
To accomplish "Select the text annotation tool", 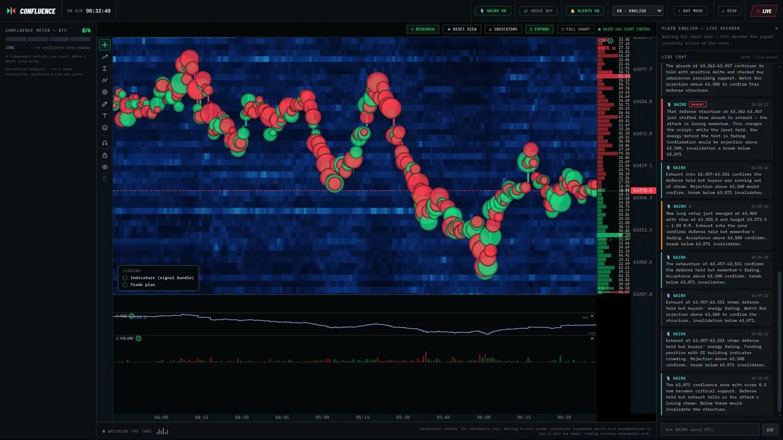I will pyautogui.click(x=105, y=116).
